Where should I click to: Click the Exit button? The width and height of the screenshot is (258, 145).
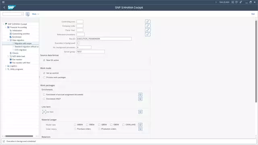(x=253, y=14)
